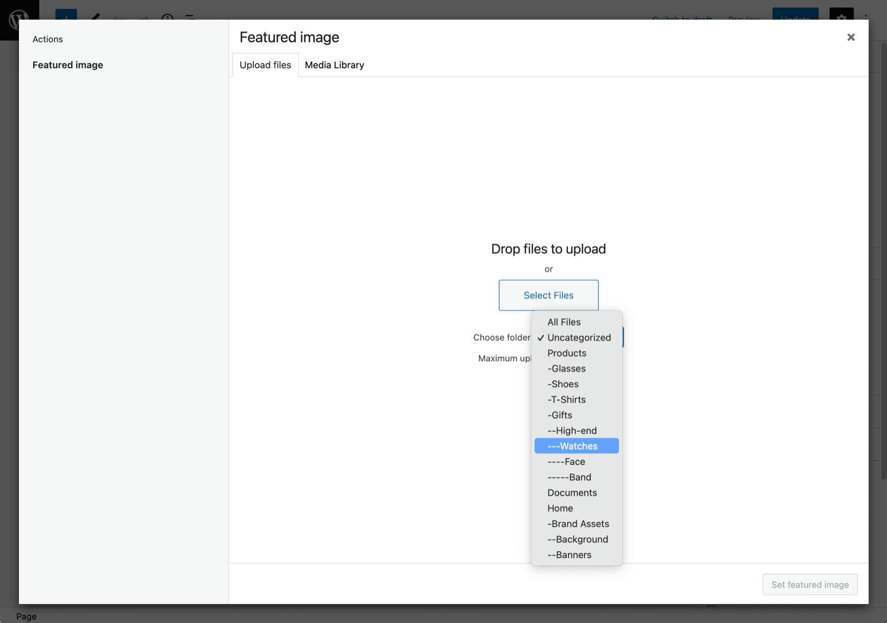Select the -----Band folder option
The height and width of the screenshot is (623, 887).
tap(577, 477)
